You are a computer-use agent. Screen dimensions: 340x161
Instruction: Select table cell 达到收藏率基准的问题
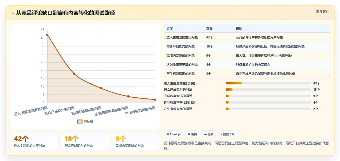point(182,65)
